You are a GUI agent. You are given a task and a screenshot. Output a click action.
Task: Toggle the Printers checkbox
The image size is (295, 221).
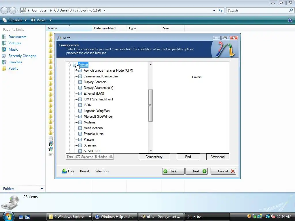(80, 140)
